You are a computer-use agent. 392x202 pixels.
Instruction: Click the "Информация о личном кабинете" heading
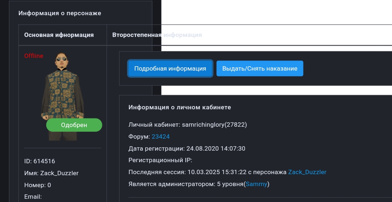[x=180, y=107]
